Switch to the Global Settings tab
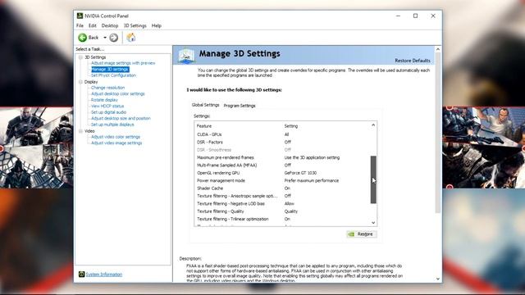The image size is (525, 295). tap(205, 105)
